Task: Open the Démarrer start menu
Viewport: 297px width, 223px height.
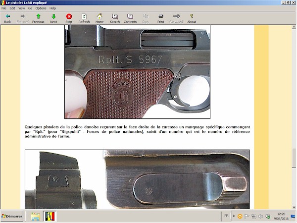Action: (x=12, y=216)
